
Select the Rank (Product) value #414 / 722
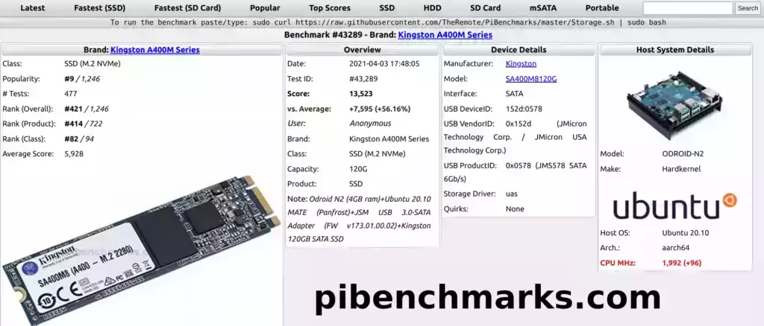(84, 124)
